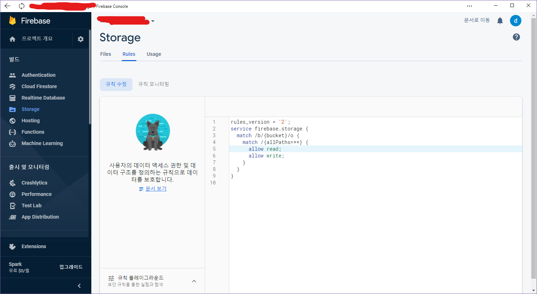Open Test Lab in the sidebar
This screenshot has width=537, height=294.
tap(32, 205)
